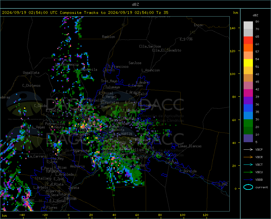Select the L_Dormida map label
This screenshot has width=271, height=219.
(x=188, y=171)
